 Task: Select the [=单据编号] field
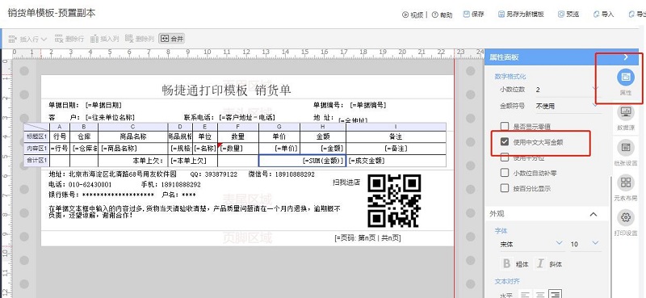367,106
